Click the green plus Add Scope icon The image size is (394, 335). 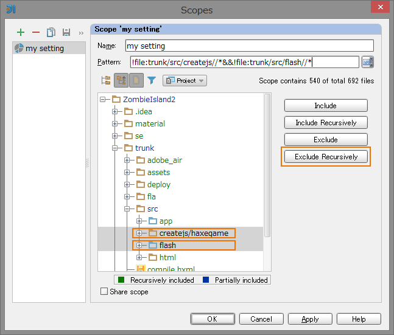pos(21,32)
